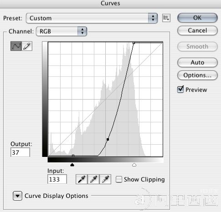The width and height of the screenshot is (221, 212).
Task: Pick the gray point eyedropper
Action: [x=93, y=179]
